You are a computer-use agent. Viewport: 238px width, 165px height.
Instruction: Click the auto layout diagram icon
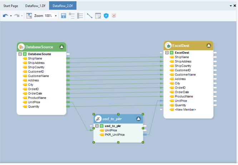(64, 16)
